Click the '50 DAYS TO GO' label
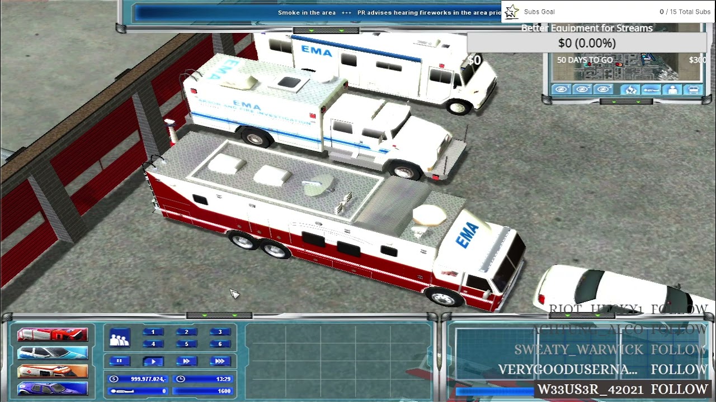This screenshot has width=716, height=402. point(585,60)
